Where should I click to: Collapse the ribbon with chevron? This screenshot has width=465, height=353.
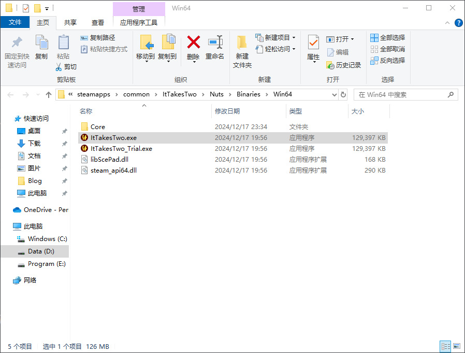pos(447,23)
